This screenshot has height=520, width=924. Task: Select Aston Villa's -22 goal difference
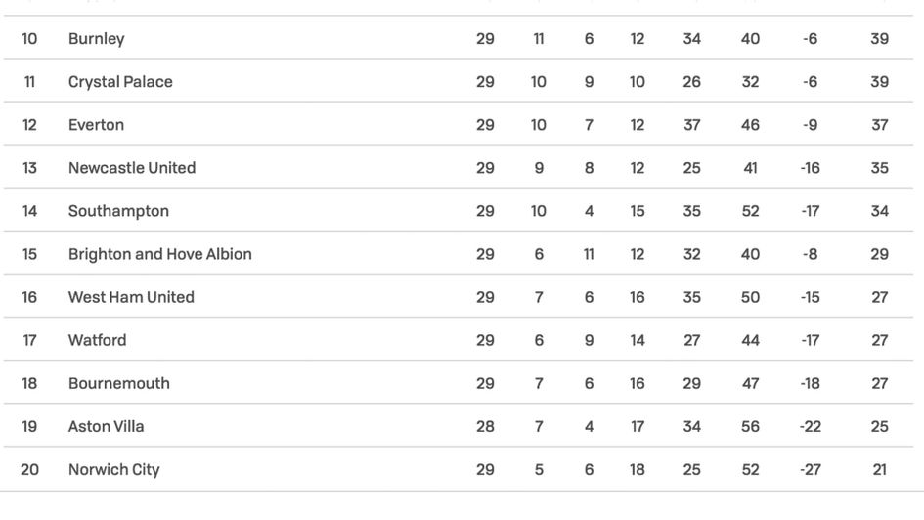810,426
